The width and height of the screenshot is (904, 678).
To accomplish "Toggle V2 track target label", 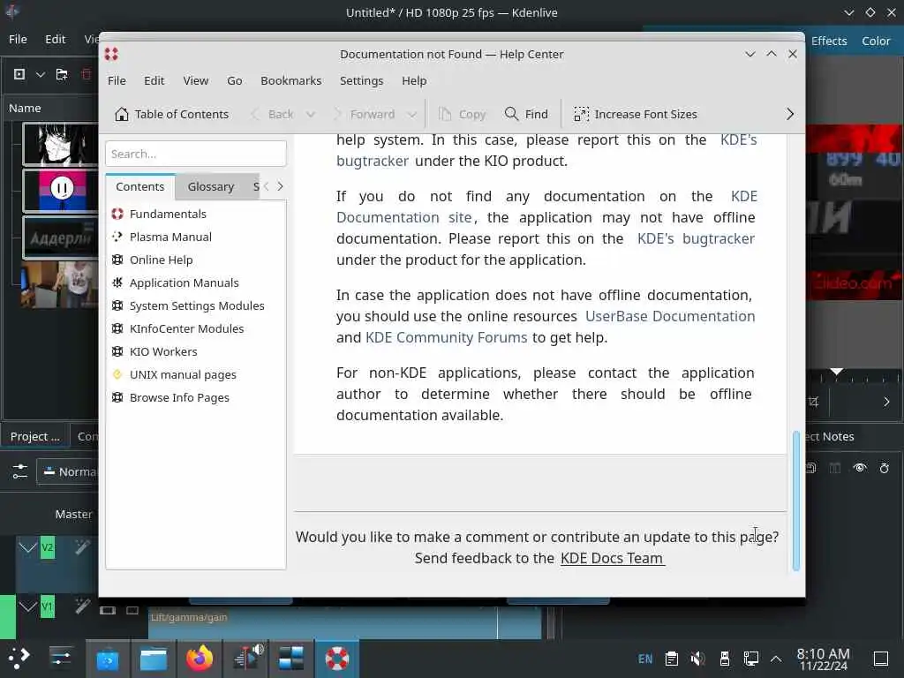I will tap(48, 547).
